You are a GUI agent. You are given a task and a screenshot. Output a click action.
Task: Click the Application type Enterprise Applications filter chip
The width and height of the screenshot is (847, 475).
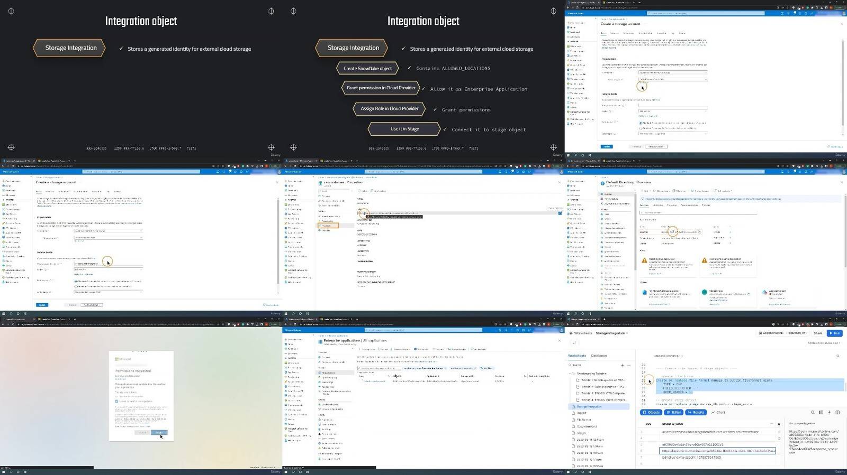point(425,368)
